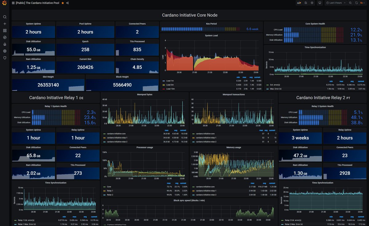Sort System Load legend by max column
The image size is (369, 226).
(245, 77)
